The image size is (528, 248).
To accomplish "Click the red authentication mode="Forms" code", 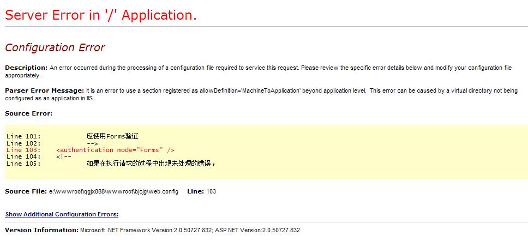I will [115, 150].
